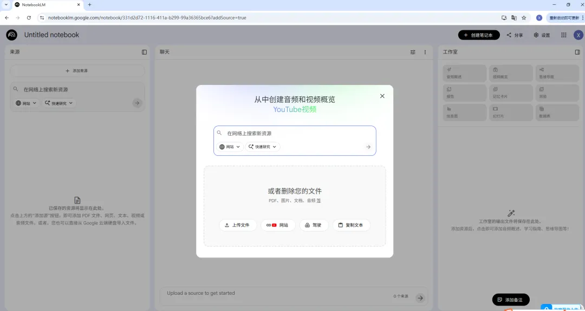Open the account avatar X in NotebookLM header
This screenshot has width=585, height=311.
578,35
